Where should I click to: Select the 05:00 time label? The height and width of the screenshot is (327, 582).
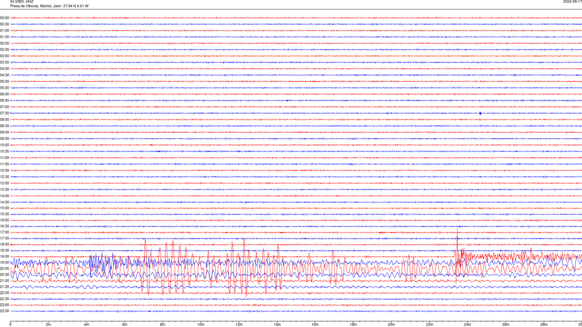(x=4, y=82)
